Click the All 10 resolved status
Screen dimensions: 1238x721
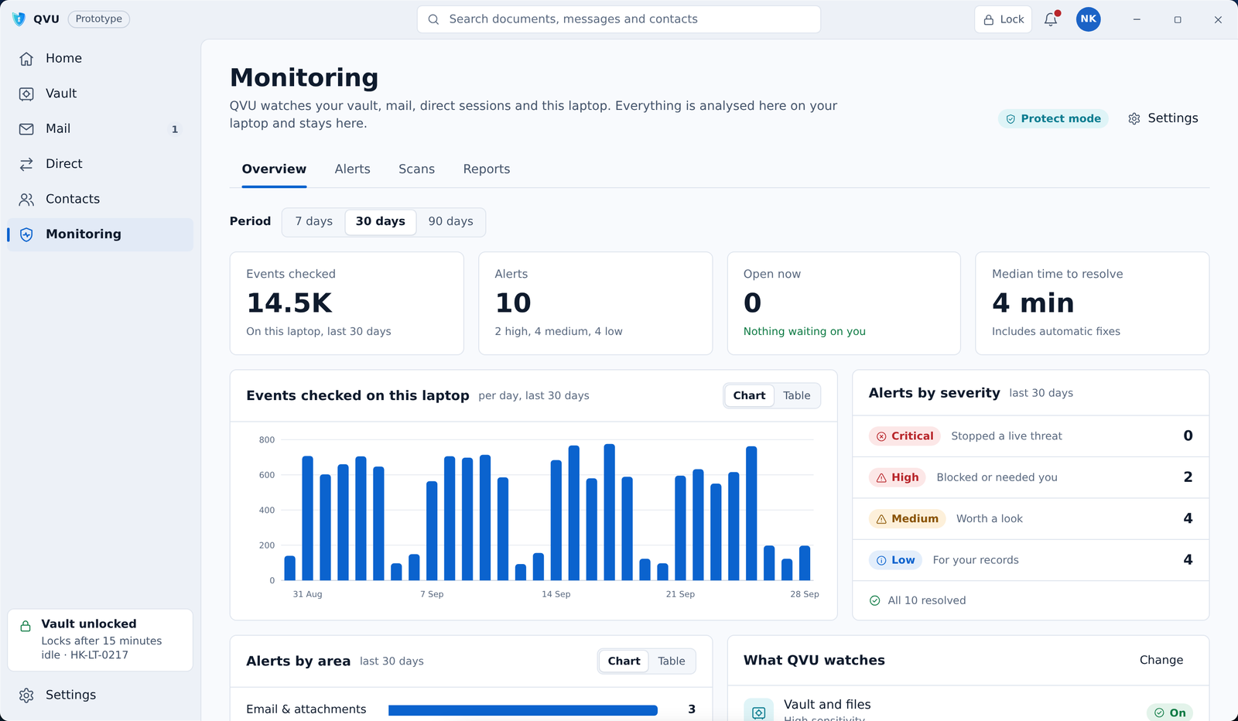pyautogui.click(x=918, y=600)
